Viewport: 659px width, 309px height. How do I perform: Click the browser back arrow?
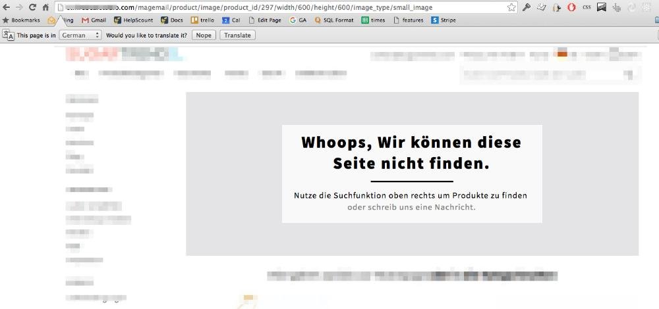pyautogui.click(x=6, y=7)
